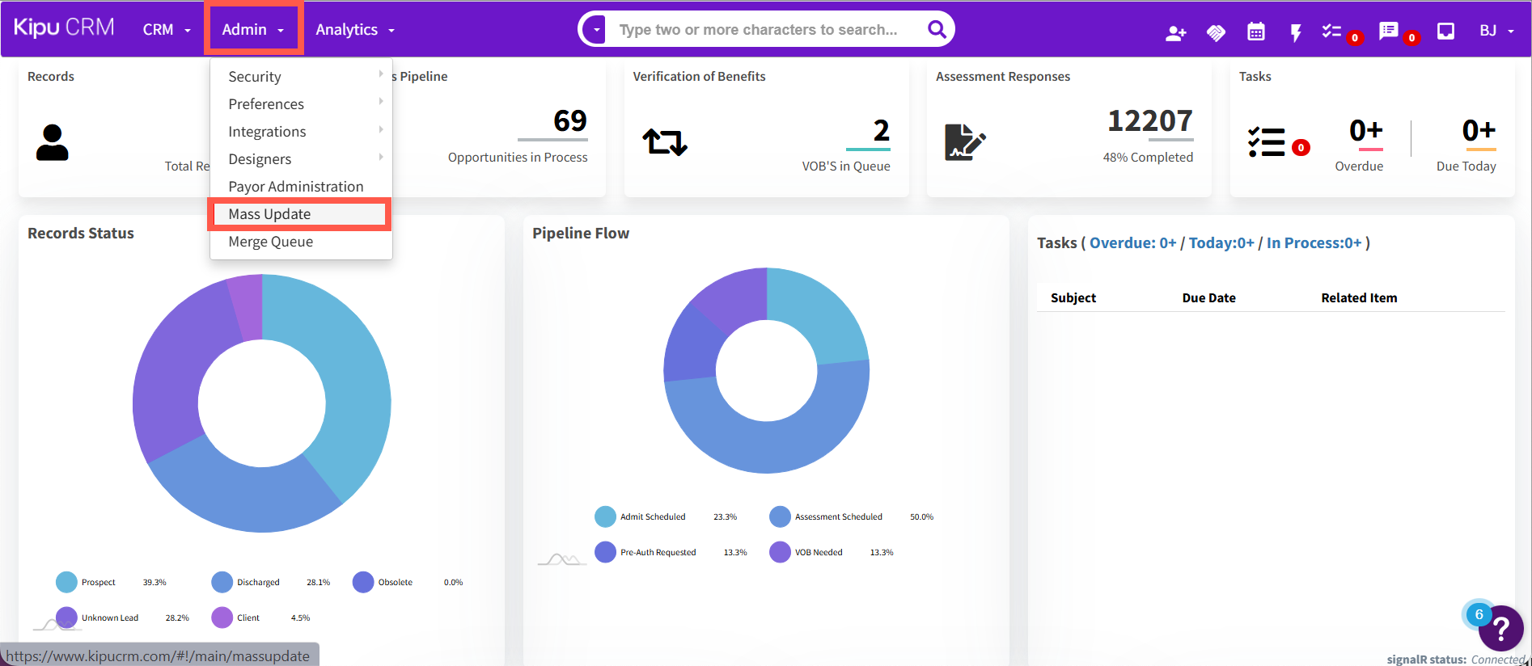
Task: Click the magnifying glass search icon
Action: pos(937,30)
